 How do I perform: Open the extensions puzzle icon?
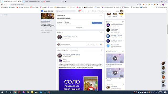click(157, 5)
